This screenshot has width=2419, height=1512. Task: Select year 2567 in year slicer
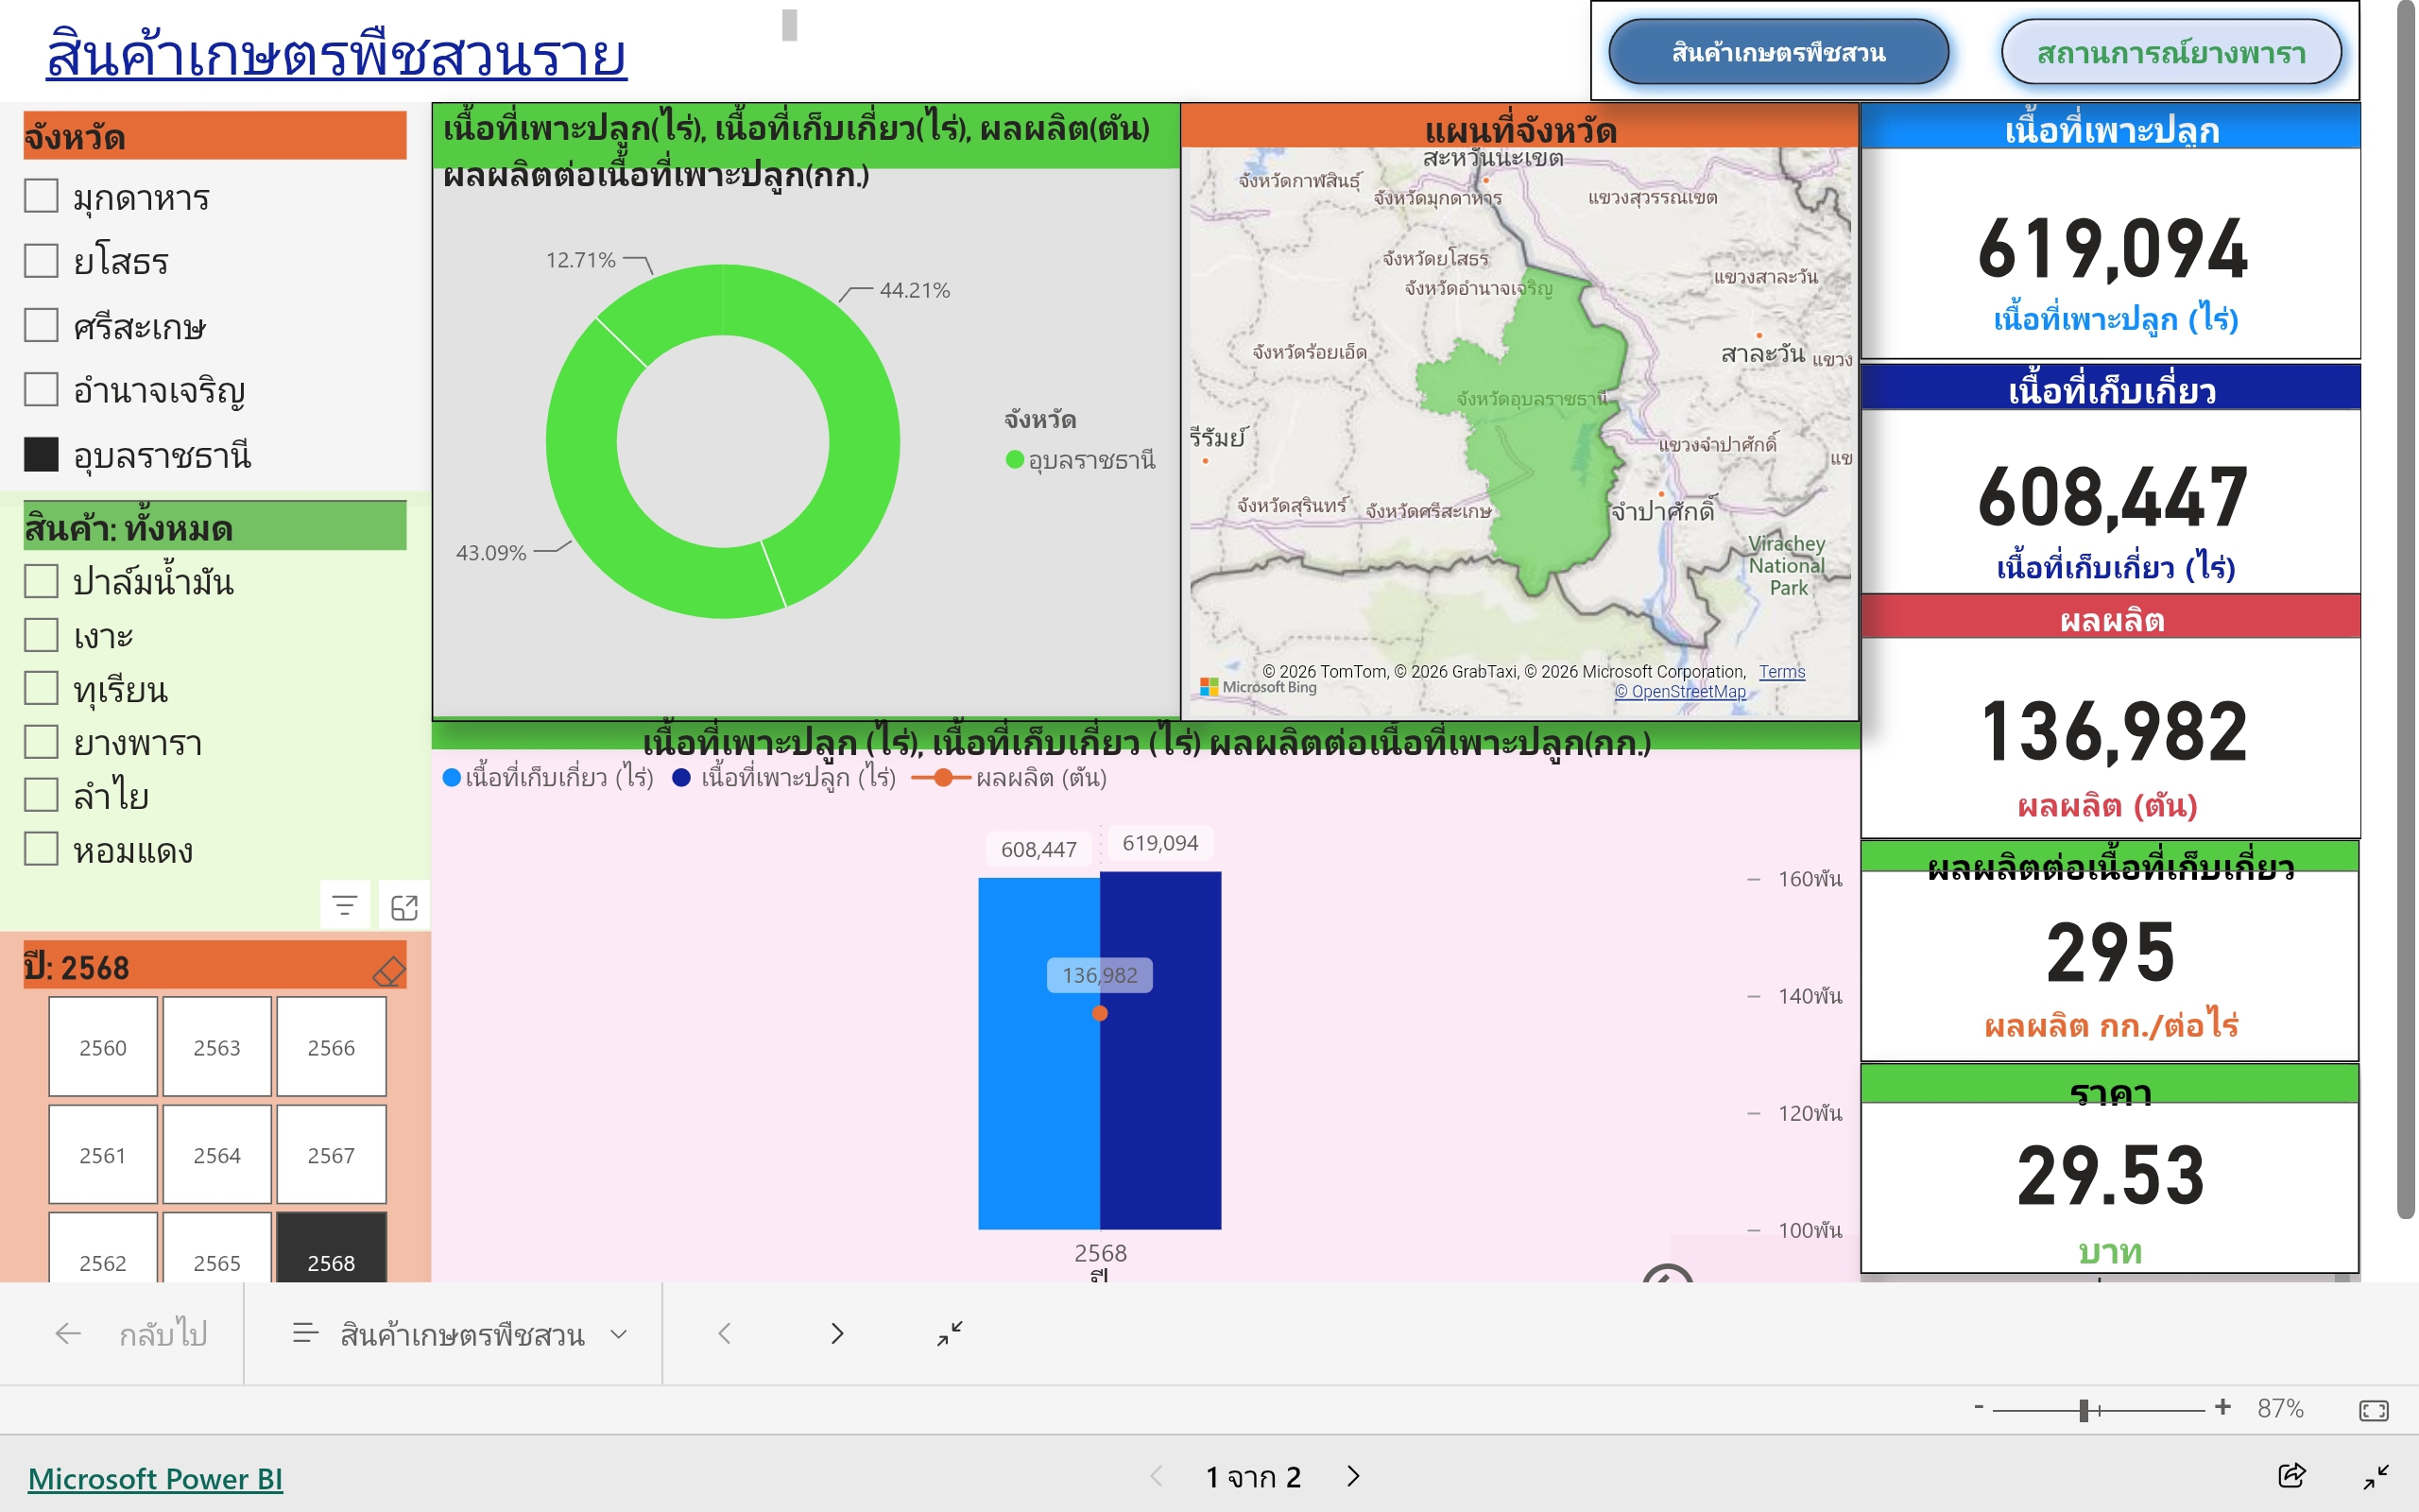click(331, 1155)
